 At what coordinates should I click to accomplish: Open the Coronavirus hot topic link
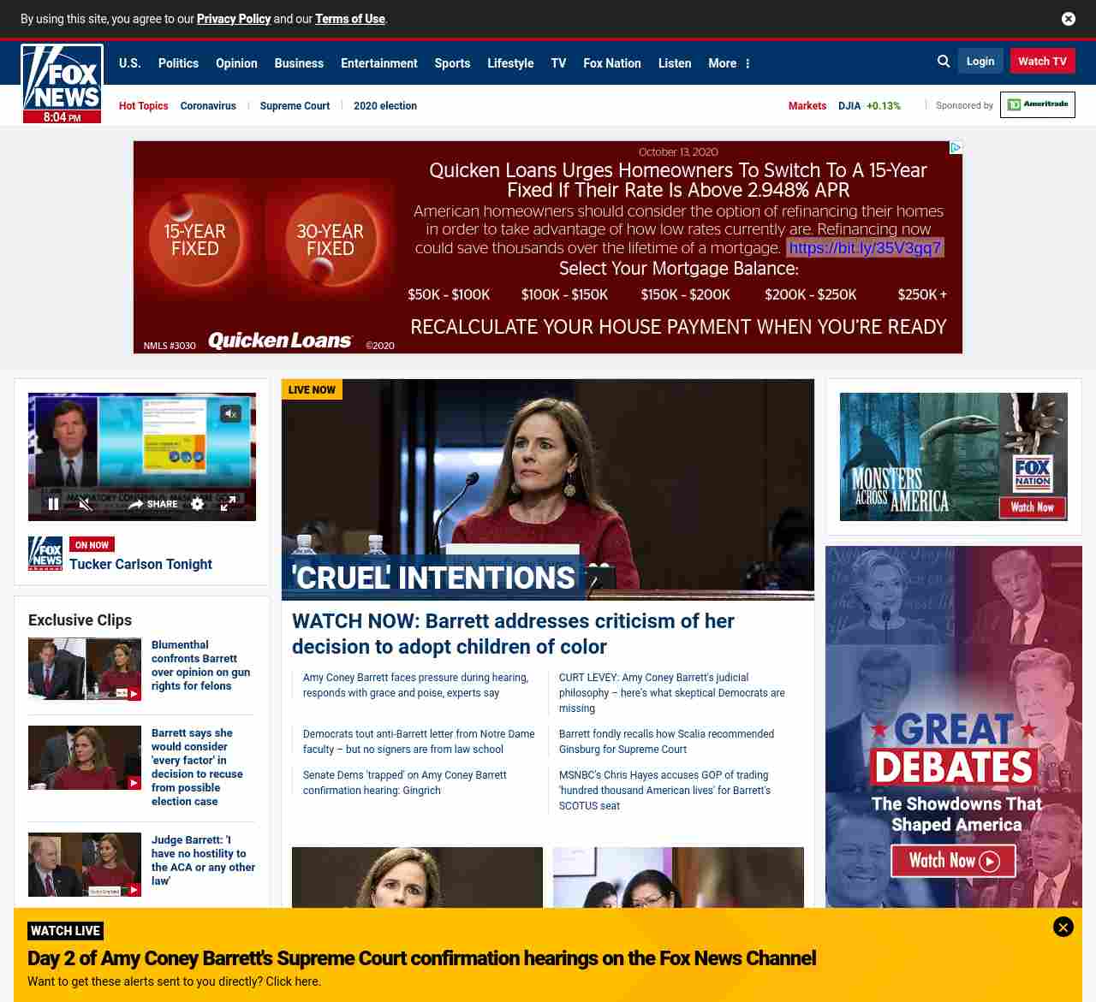tap(208, 106)
